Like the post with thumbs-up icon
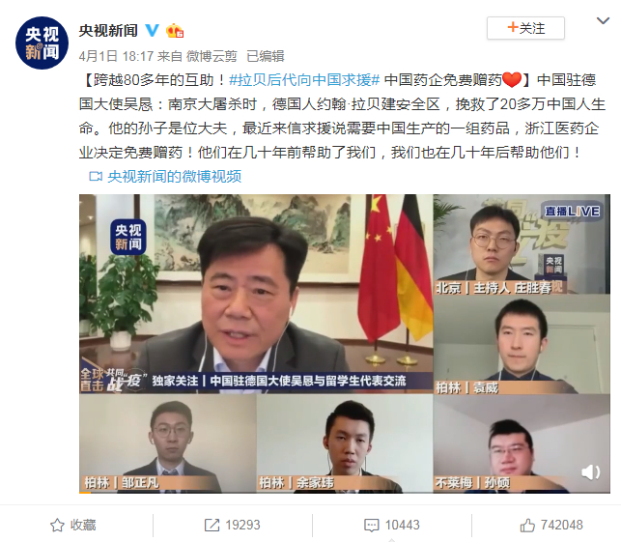 click(527, 526)
